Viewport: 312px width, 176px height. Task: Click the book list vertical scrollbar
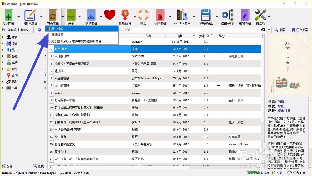(x=263, y=100)
